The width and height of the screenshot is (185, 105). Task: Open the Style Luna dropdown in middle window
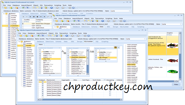click(x=181, y=24)
